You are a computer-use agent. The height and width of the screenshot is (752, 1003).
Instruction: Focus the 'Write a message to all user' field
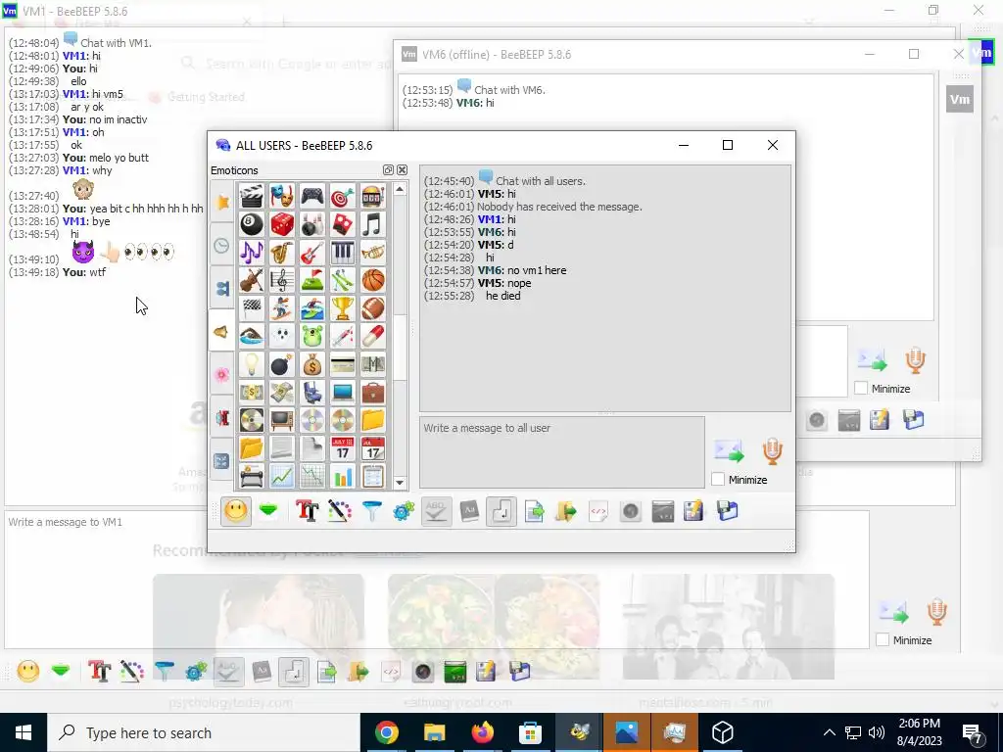pyautogui.click(x=562, y=452)
